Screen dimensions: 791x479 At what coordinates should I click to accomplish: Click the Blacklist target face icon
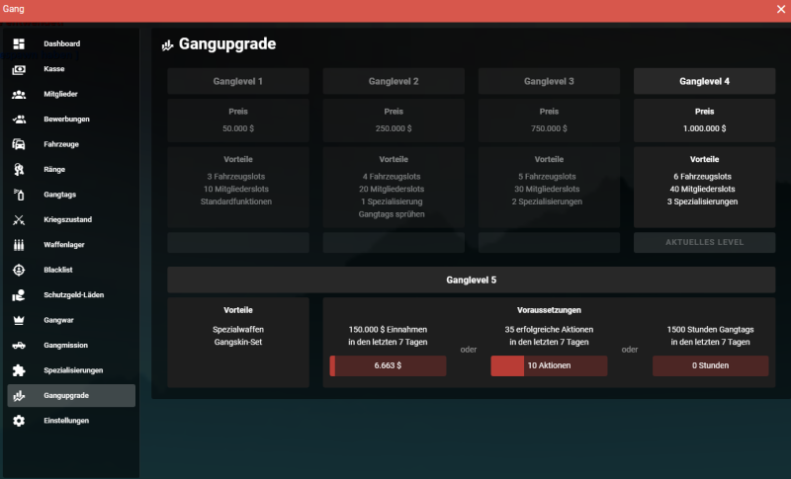pos(19,270)
